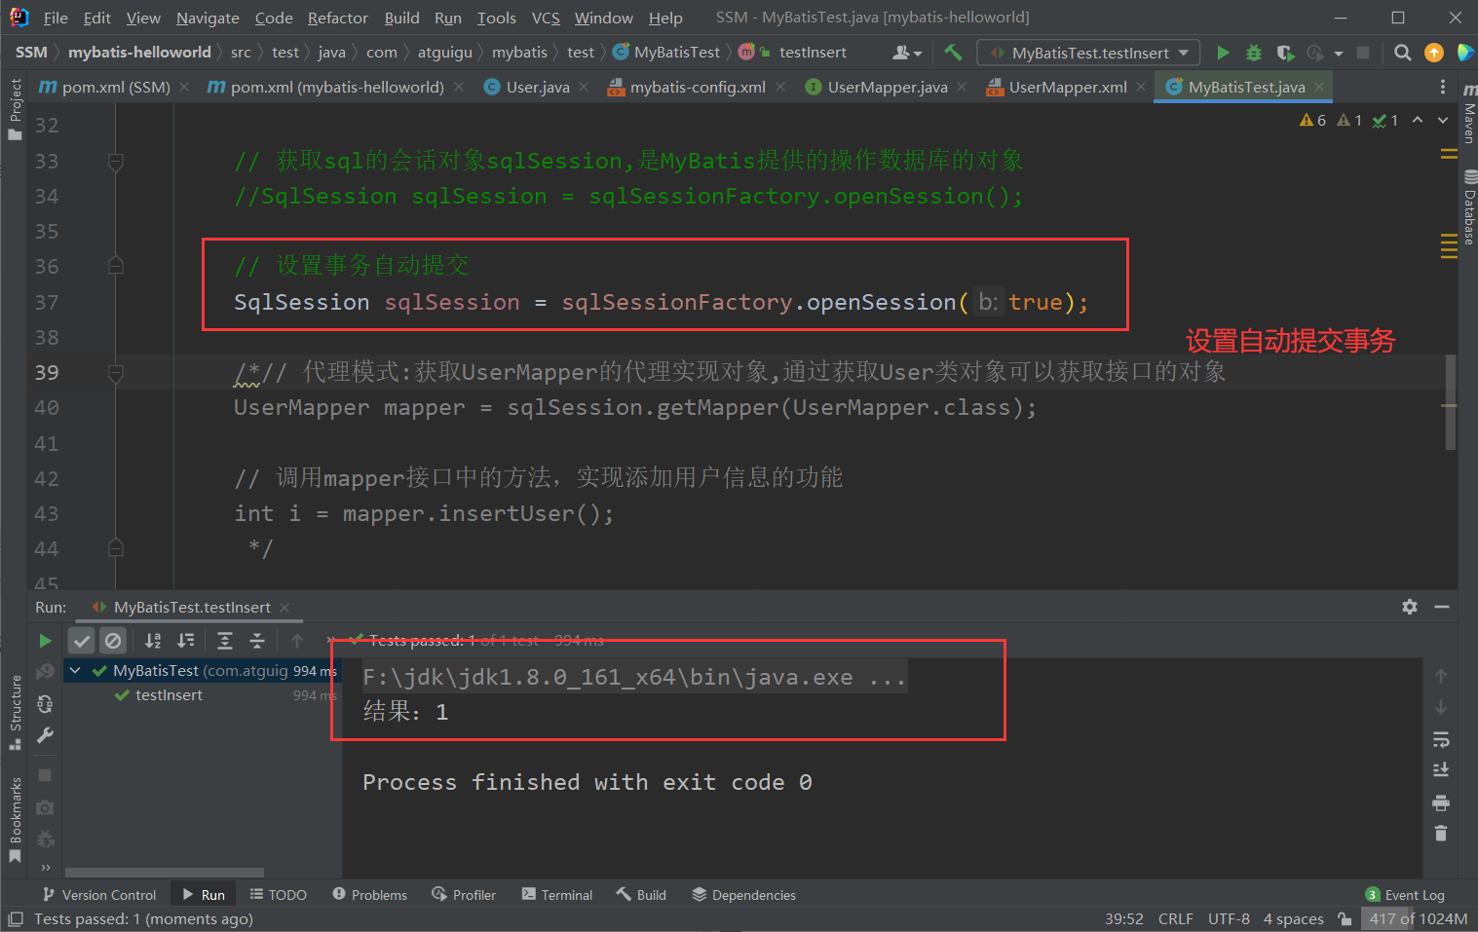Toggle soft-wrap in console output
1478x932 pixels.
point(1441,739)
